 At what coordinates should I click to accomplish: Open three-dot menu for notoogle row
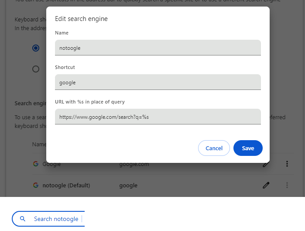click(287, 185)
